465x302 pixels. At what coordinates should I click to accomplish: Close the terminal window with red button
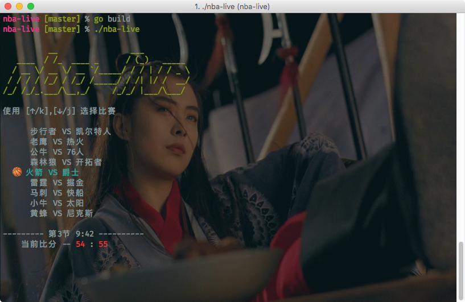click(x=8, y=6)
